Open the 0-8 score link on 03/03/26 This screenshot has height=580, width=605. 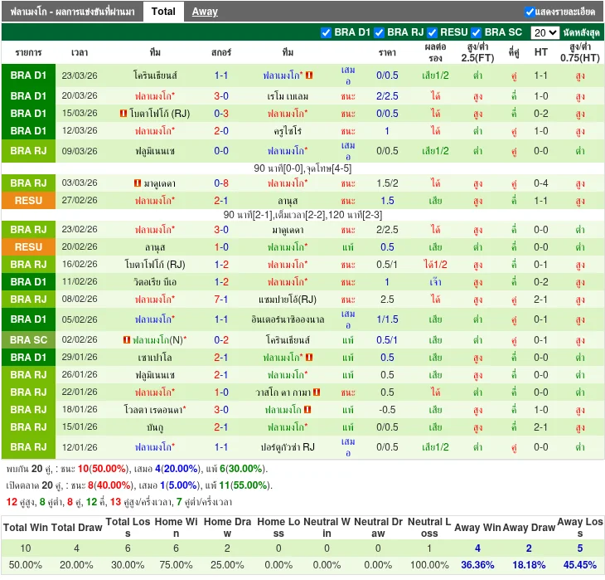[x=221, y=183]
